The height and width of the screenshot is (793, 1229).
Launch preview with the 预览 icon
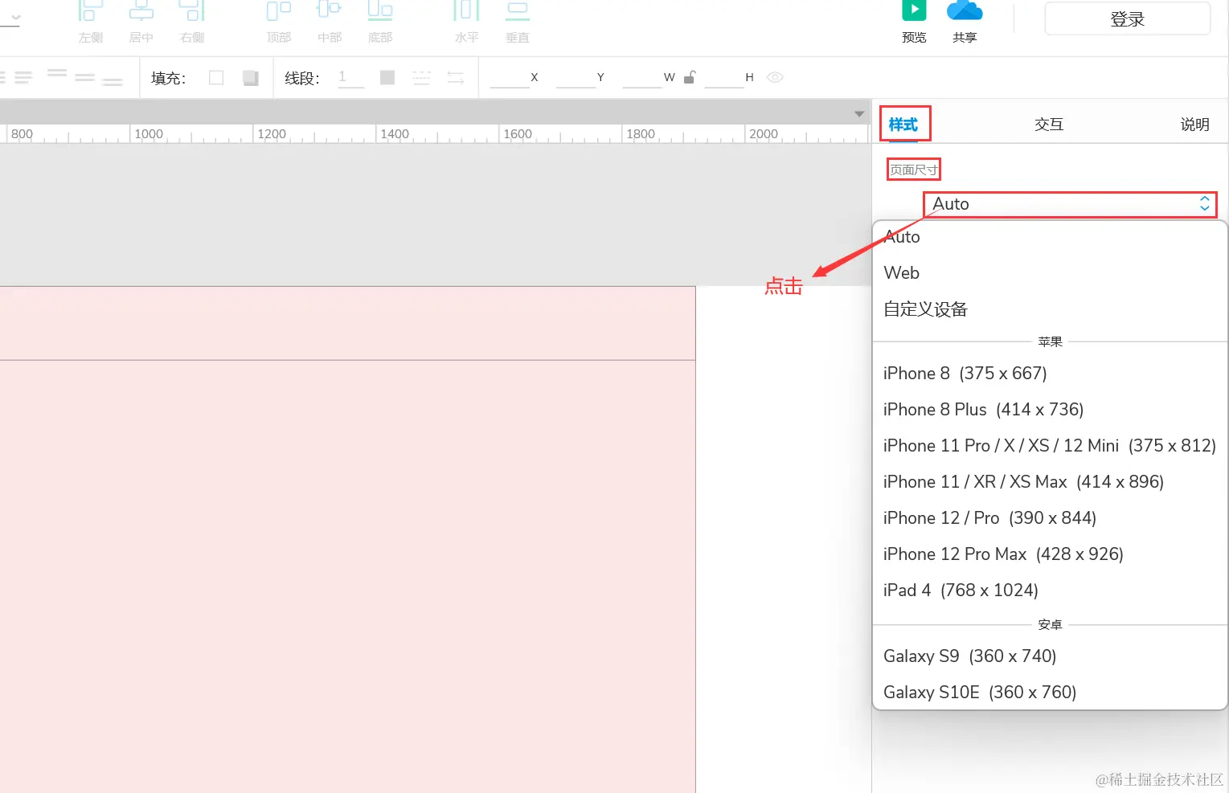[914, 10]
